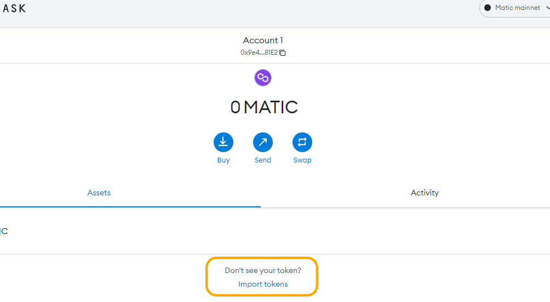The height and width of the screenshot is (302, 550).
Task: Open the Import tokens link
Action: (263, 284)
